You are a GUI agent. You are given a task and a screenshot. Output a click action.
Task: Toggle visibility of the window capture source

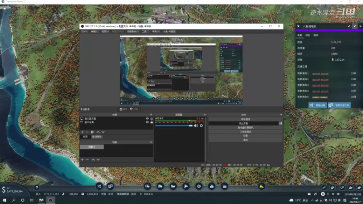click(147, 122)
